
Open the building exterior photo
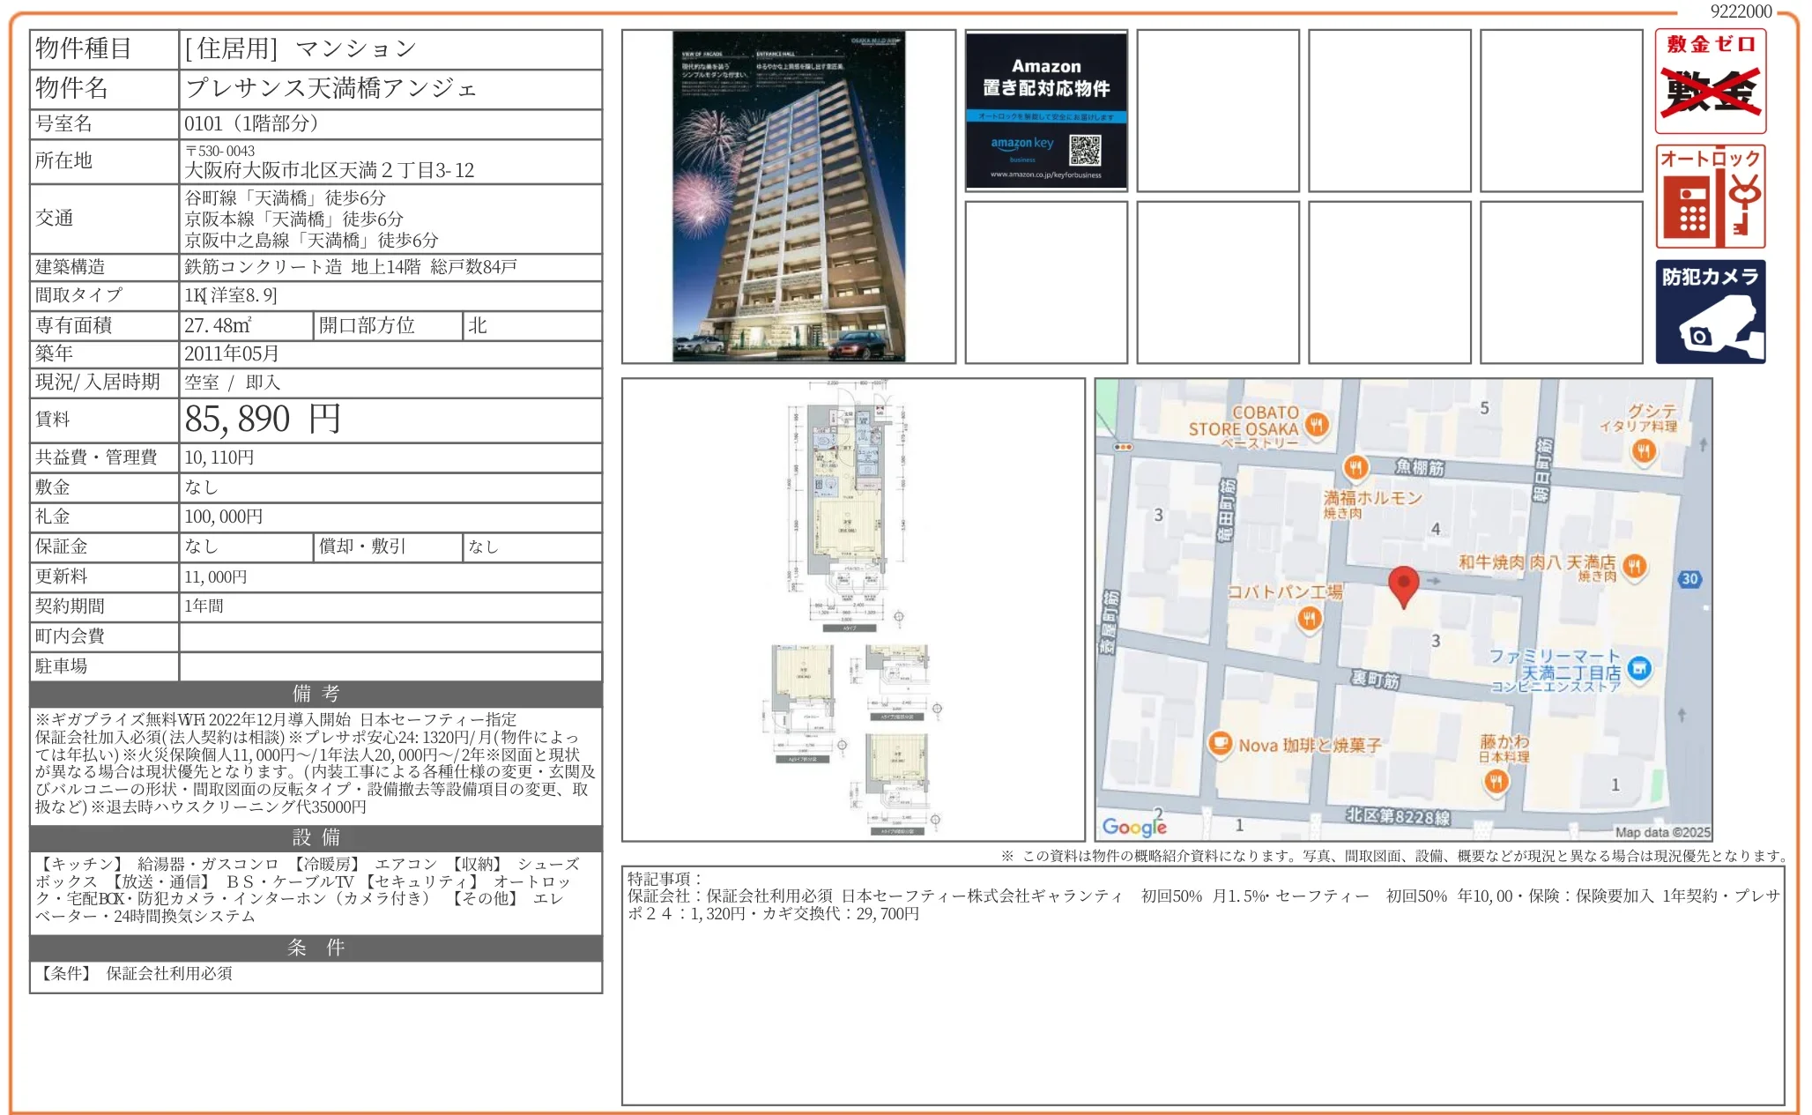click(x=789, y=197)
